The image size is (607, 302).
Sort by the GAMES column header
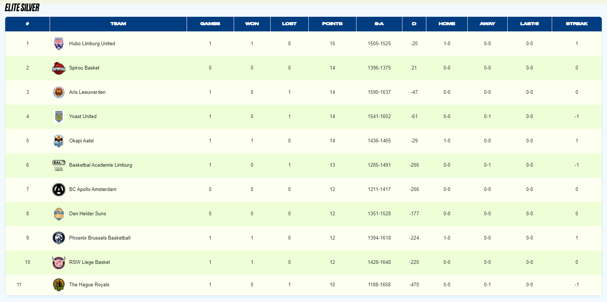click(x=210, y=24)
